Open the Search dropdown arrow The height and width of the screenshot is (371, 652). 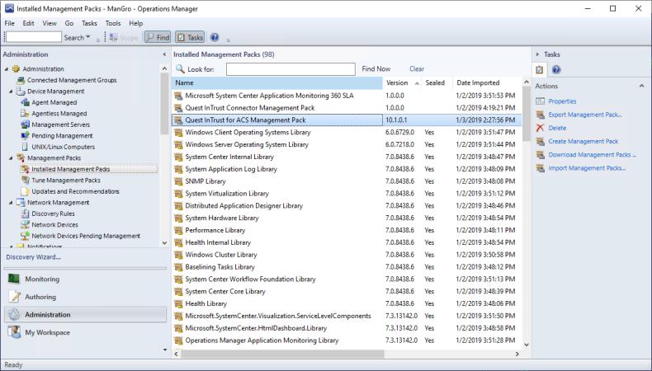[x=87, y=37]
